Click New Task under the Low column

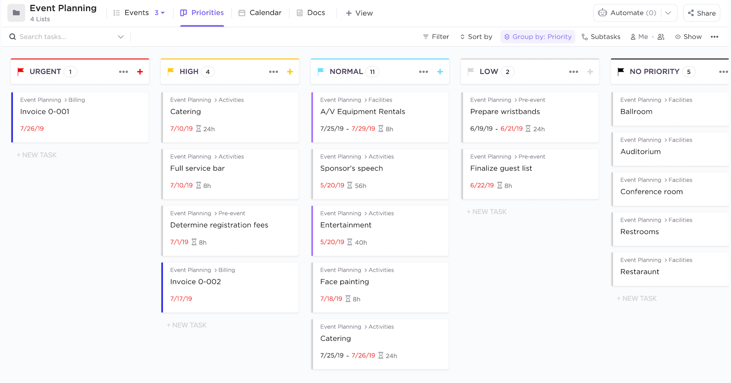click(487, 212)
